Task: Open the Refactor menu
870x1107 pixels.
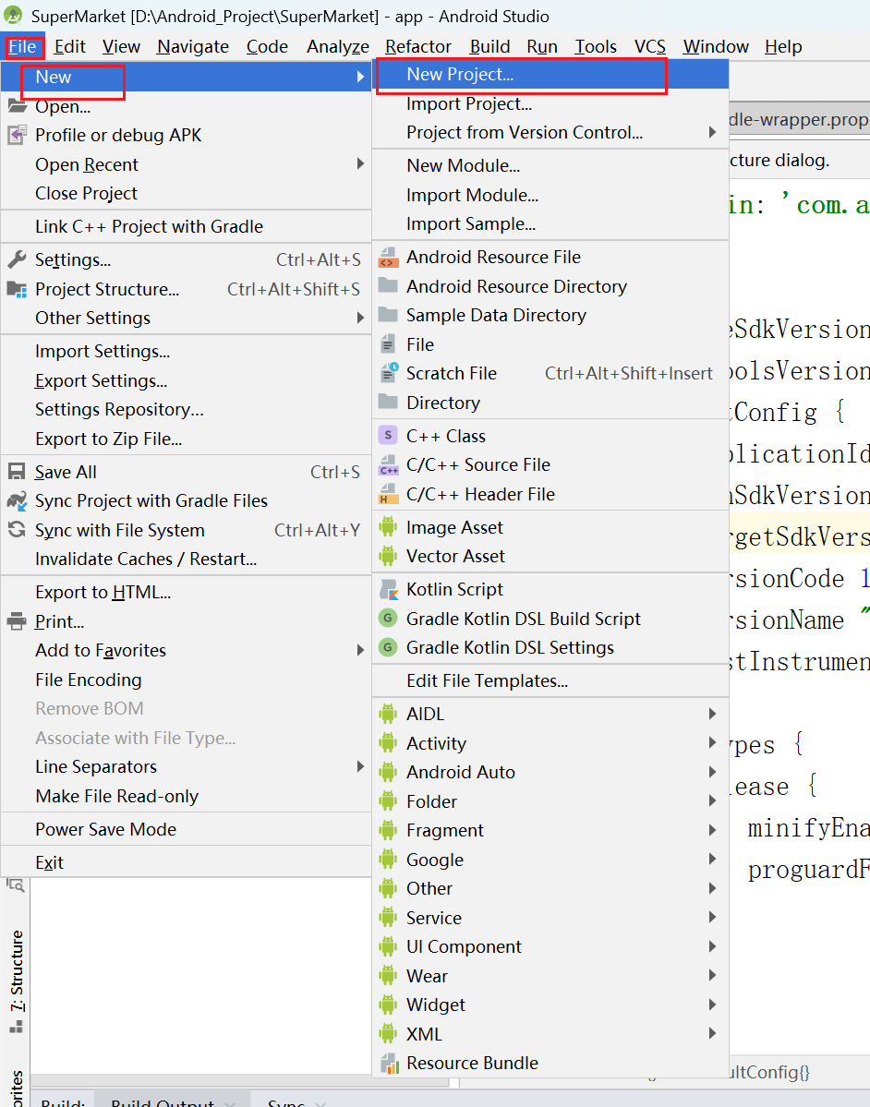Action: [418, 46]
